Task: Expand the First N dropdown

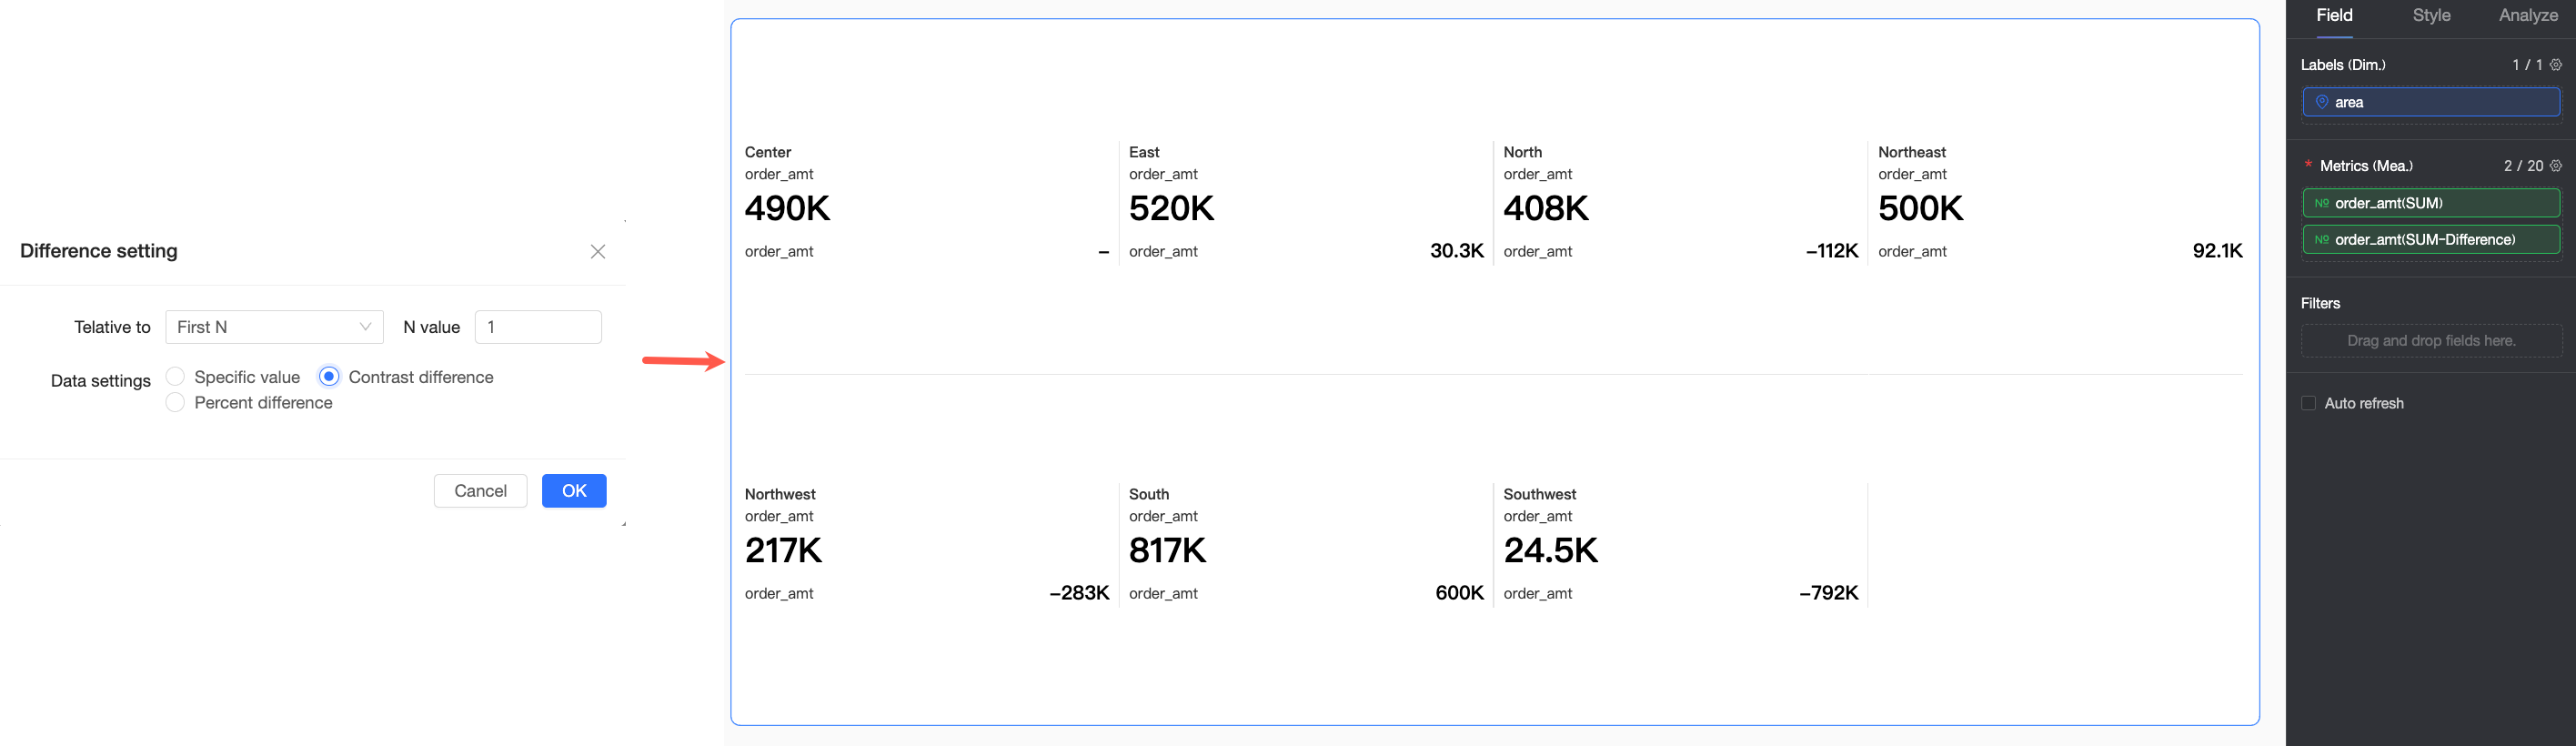Action: tap(274, 327)
